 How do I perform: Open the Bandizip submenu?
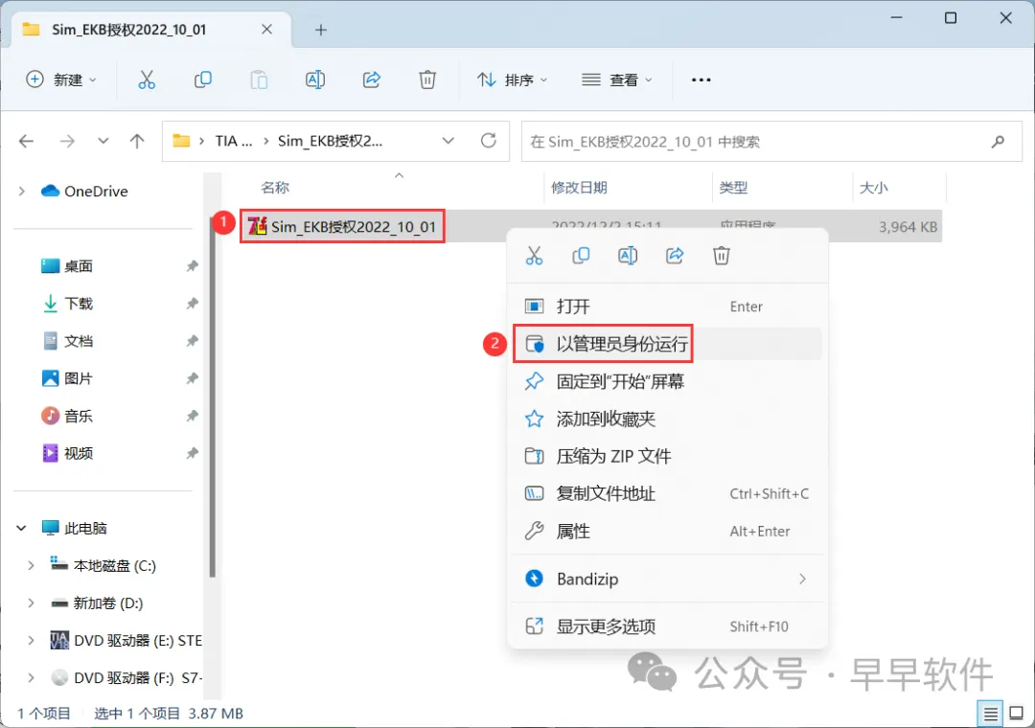(667, 579)
